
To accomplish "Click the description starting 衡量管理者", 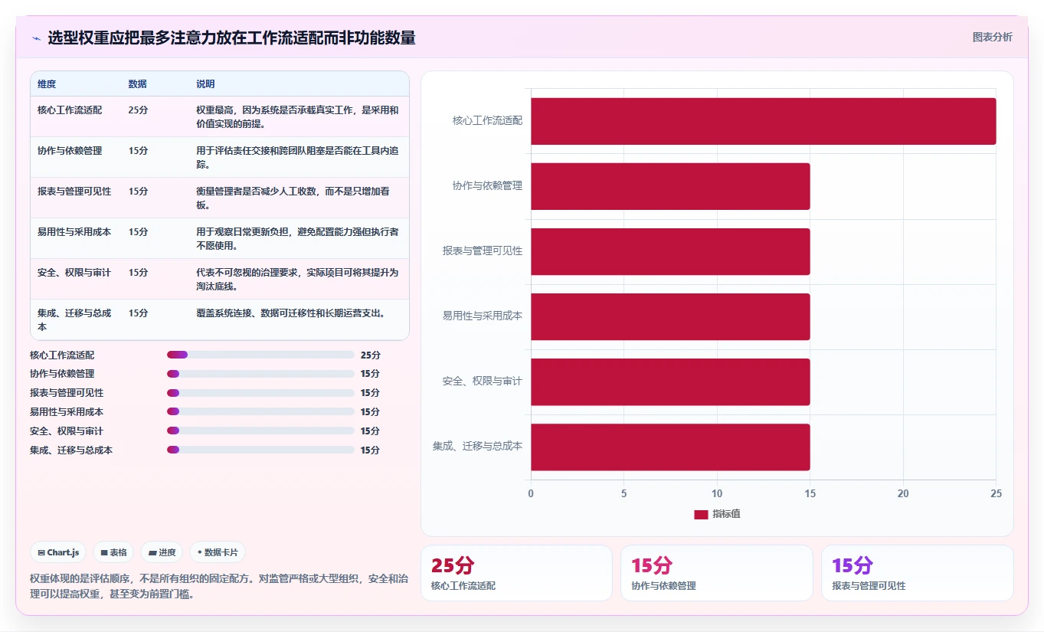I will 293,198.
